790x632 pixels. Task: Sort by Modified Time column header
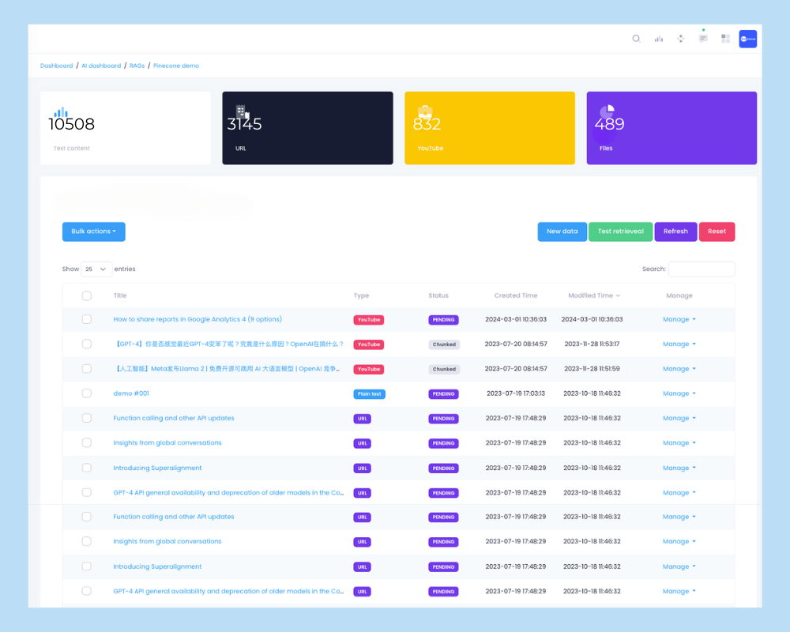click(x=593, y=295)
